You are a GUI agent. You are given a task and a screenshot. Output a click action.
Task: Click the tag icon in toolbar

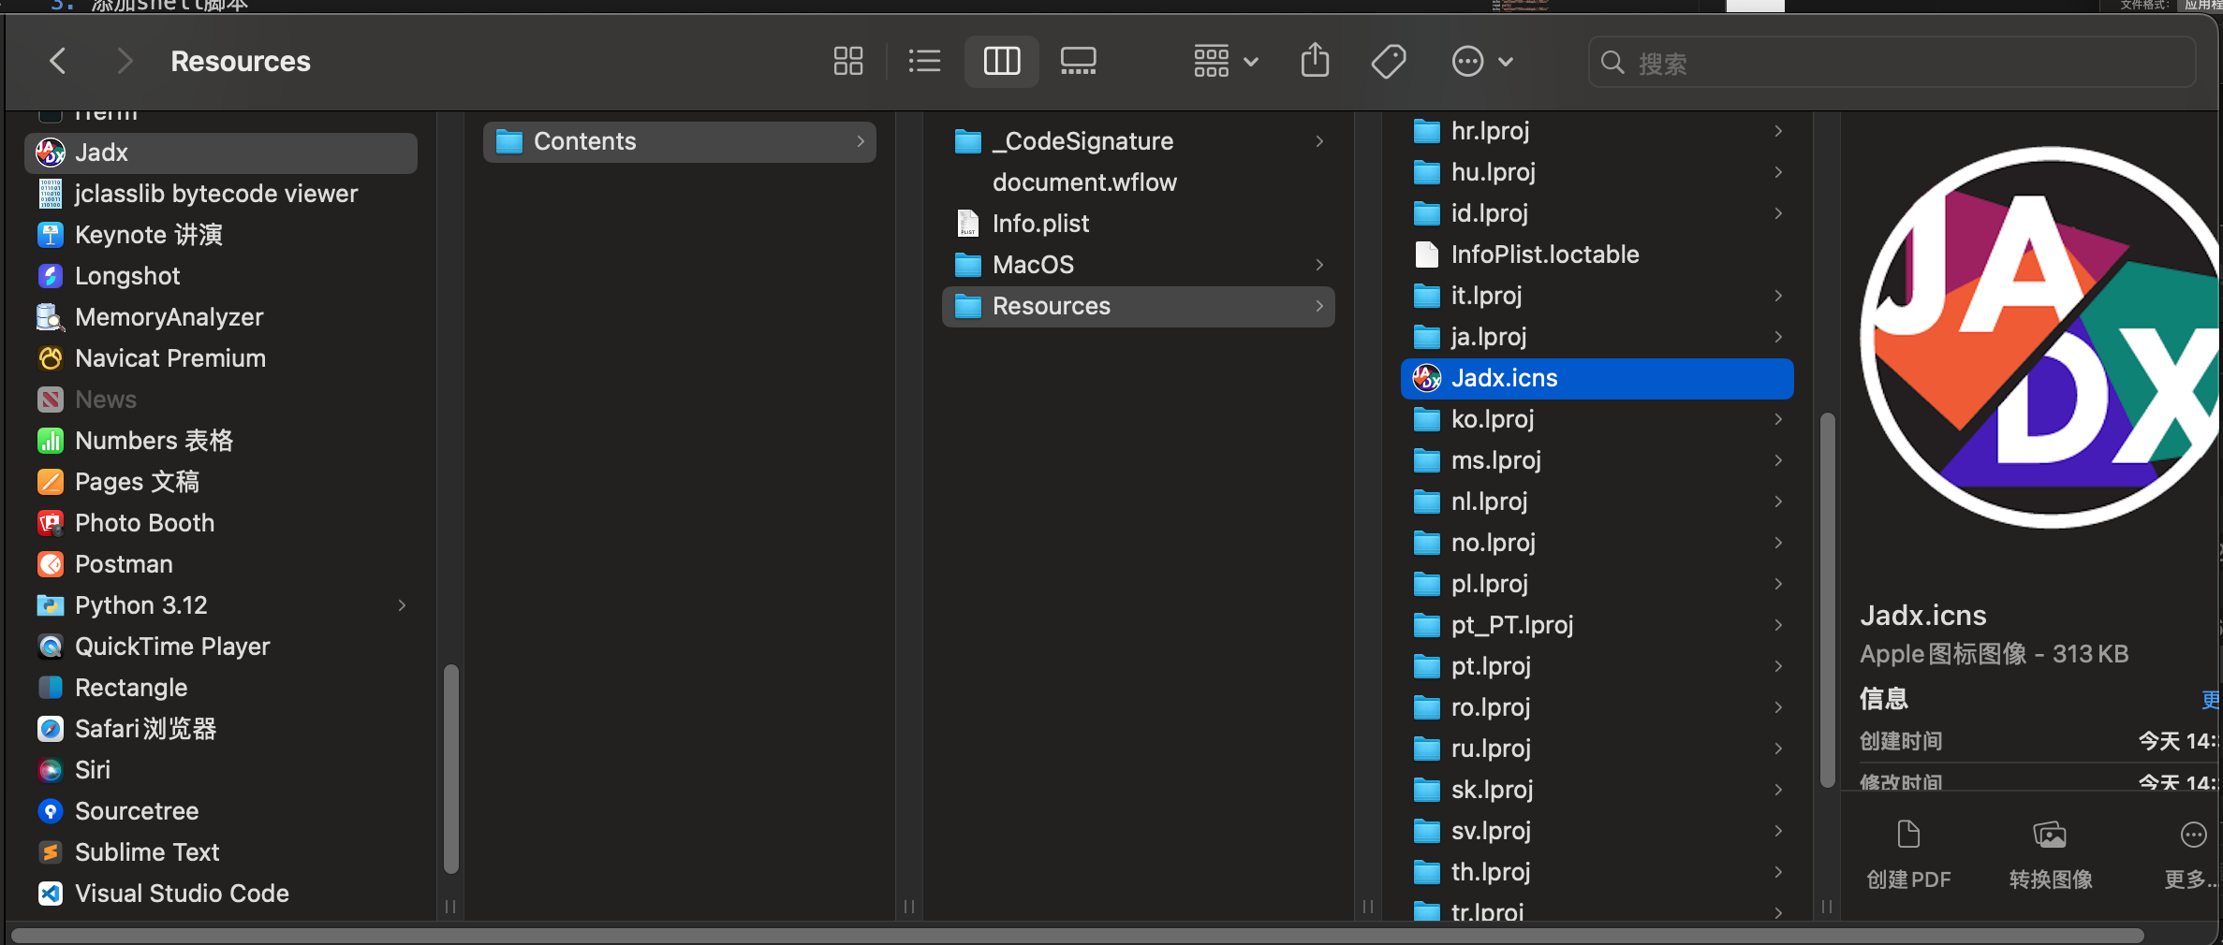pos(1388,62)
